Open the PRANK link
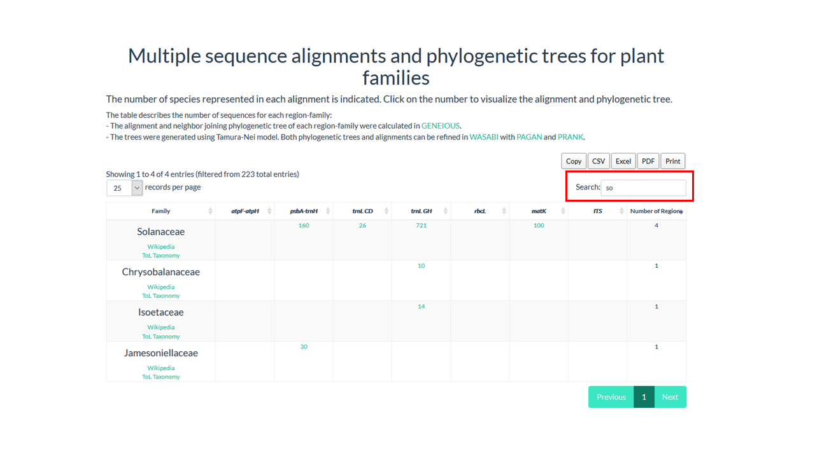 570,137
